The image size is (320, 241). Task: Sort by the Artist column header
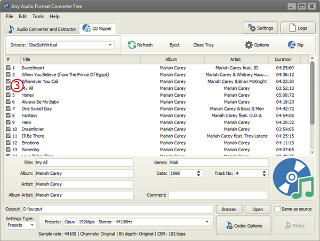(x=237, y=59)
